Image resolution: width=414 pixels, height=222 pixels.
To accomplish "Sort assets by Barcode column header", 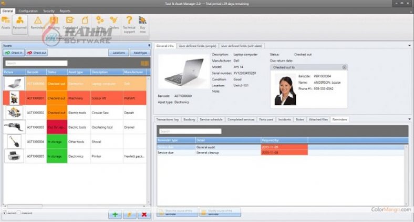I will (x=36, y=72).
